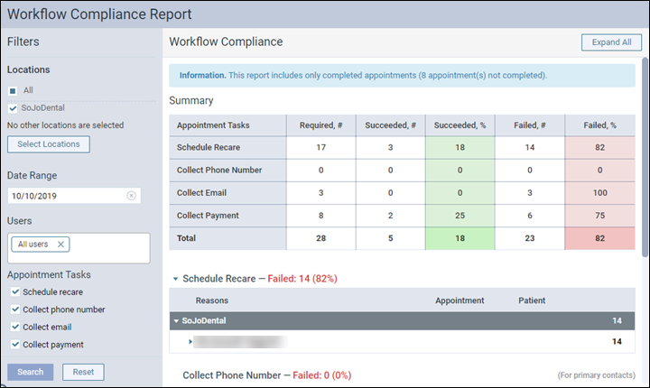
Task: Click the Appointment column header
Action: pos(460,300)
